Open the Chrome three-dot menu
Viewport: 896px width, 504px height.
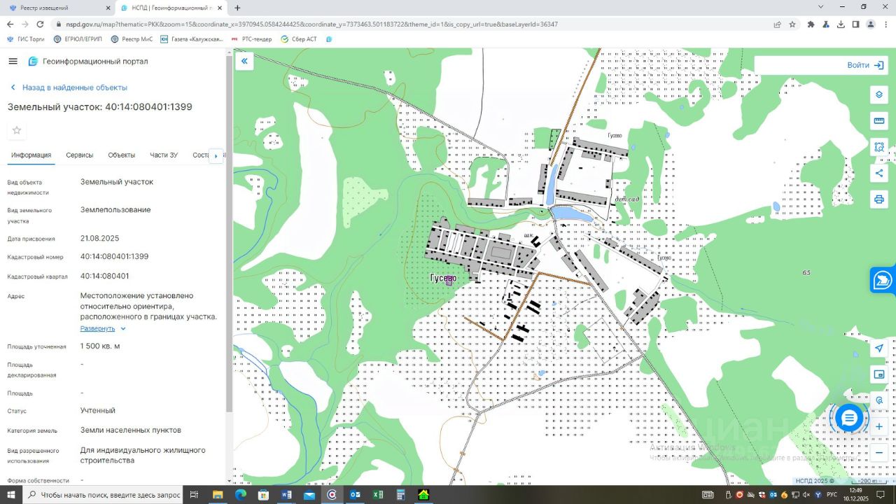(885, 24)
